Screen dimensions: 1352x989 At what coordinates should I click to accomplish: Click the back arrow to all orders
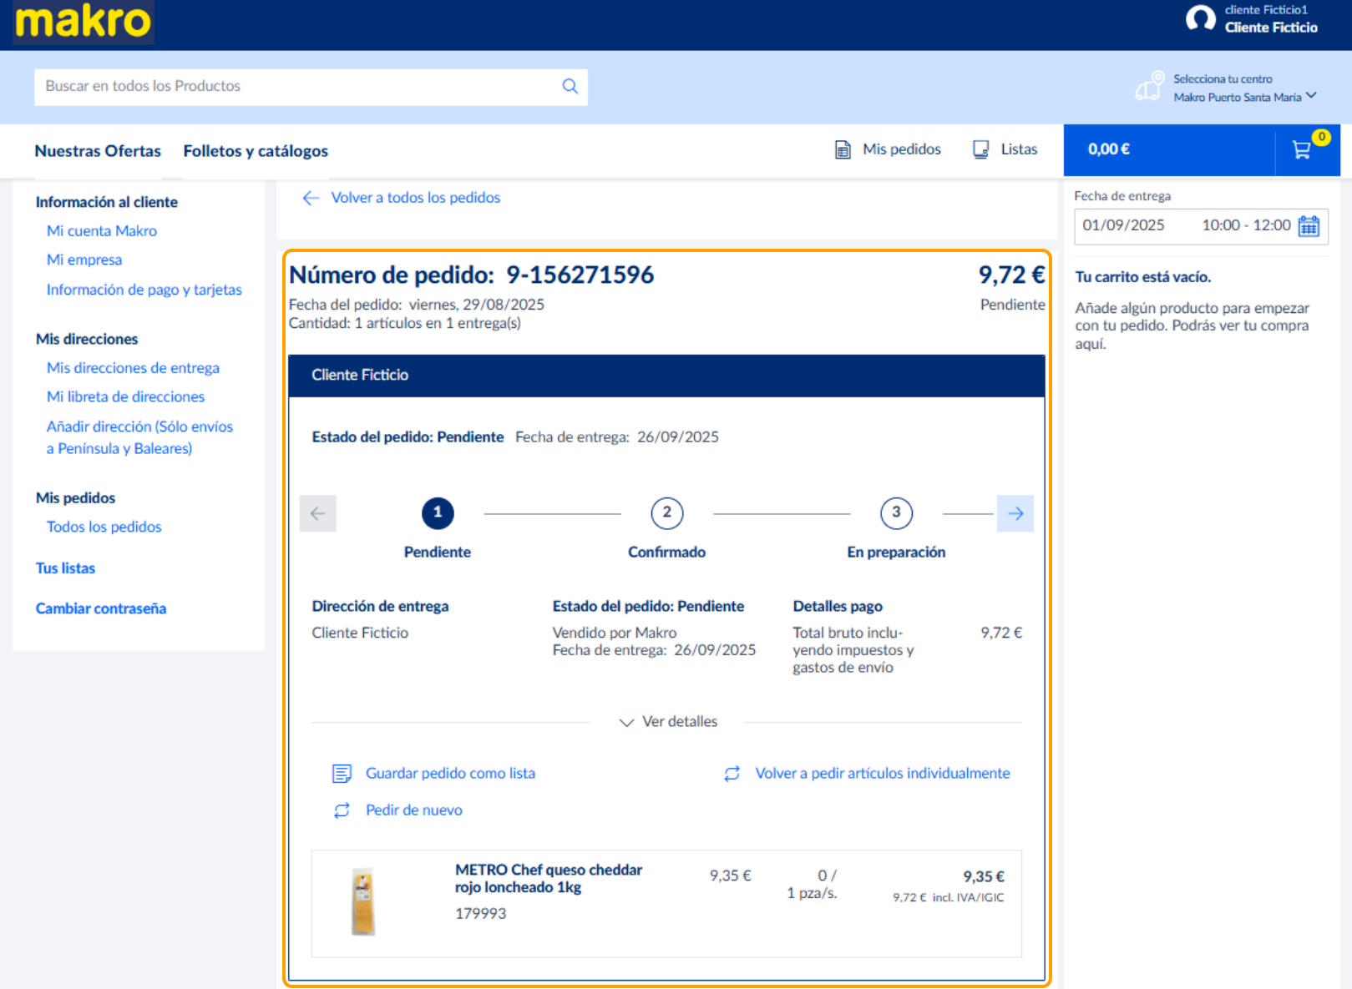tap(311, 198)
